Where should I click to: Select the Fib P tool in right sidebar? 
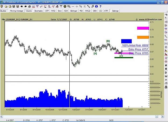(x=166, y=29)
